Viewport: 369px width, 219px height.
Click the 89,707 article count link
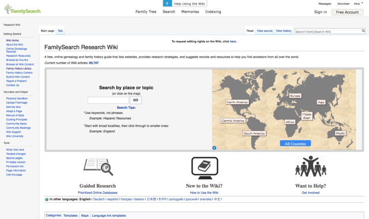94,63
